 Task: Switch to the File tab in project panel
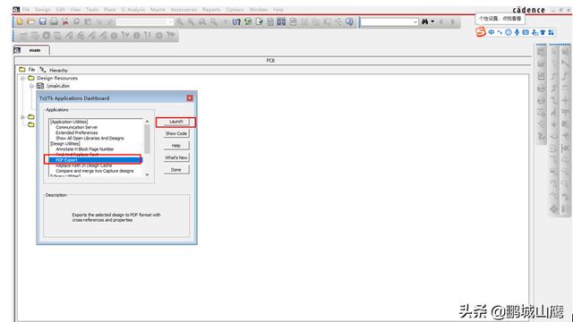[28, 70]
